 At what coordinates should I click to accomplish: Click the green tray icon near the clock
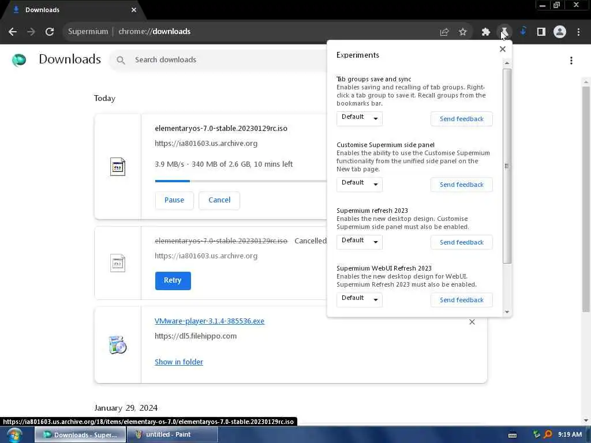(537, 434)
